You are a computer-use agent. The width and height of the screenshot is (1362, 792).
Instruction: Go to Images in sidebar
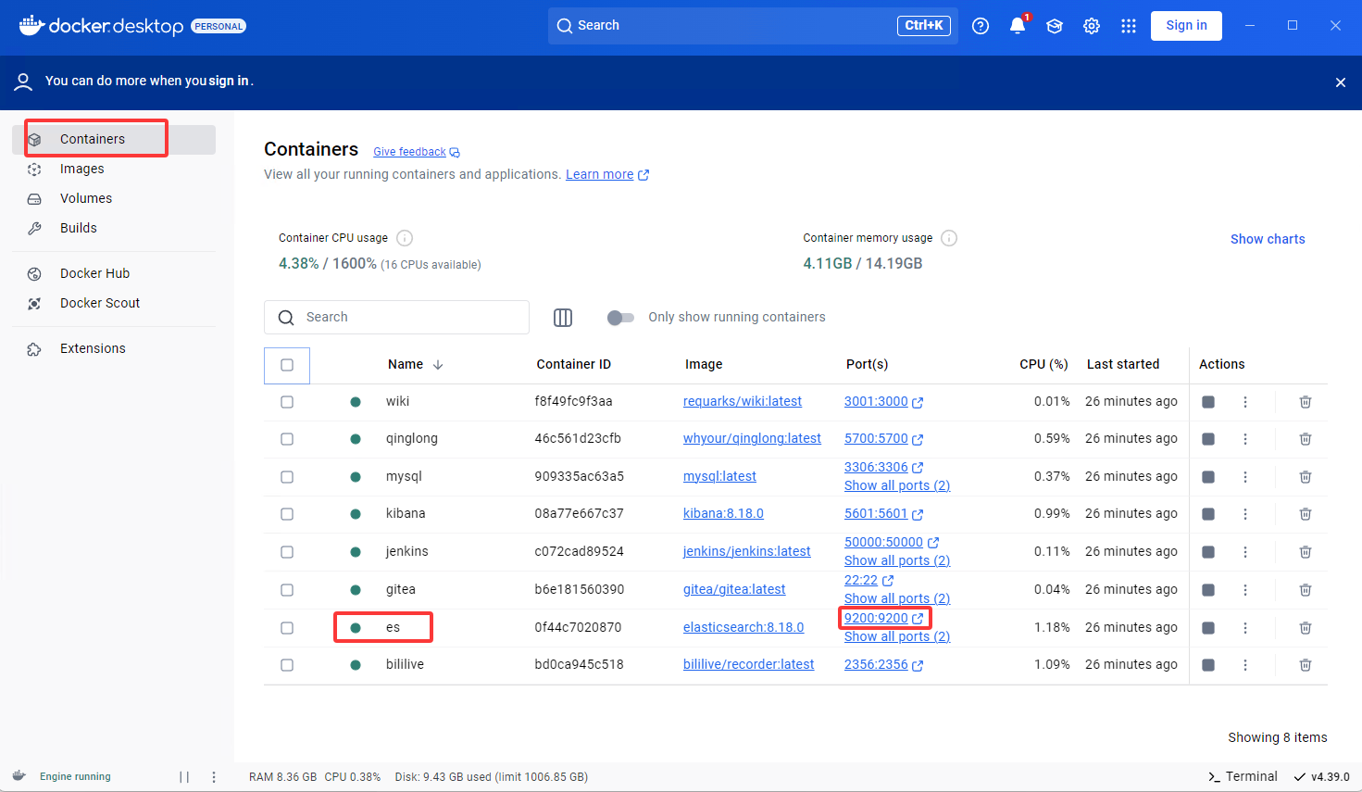(114, 170)
